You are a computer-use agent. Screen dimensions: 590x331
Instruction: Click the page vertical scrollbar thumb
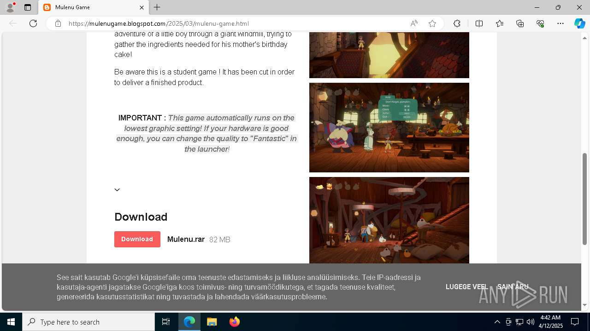point(585,199)
